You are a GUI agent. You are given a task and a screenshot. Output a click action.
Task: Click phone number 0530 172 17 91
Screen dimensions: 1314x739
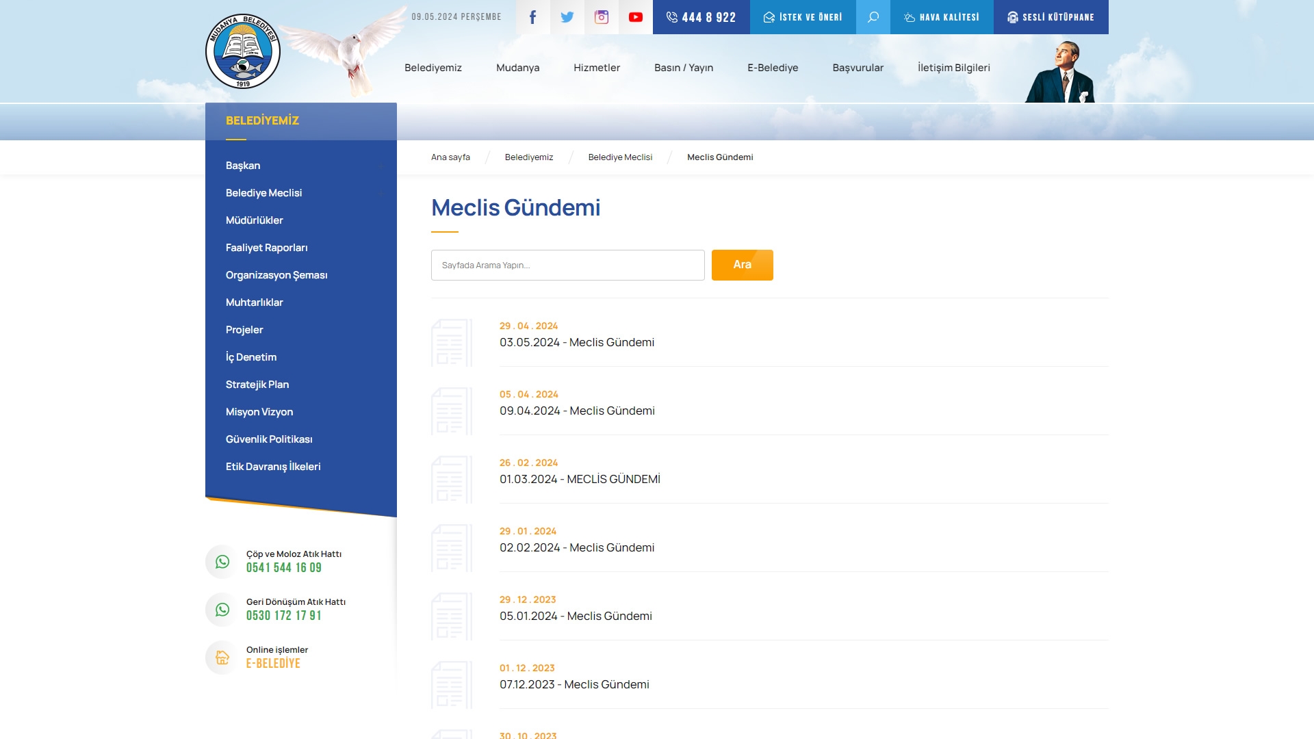pos(284,616)
